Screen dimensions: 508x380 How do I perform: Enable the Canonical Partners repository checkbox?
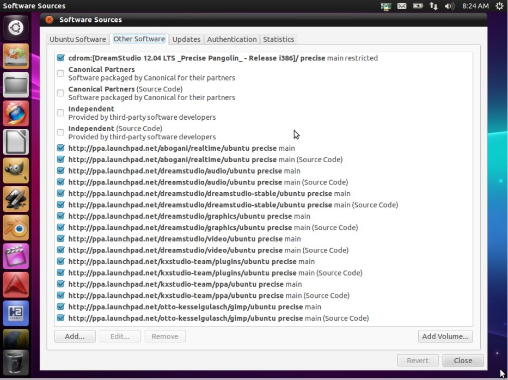tap(60, 73)
